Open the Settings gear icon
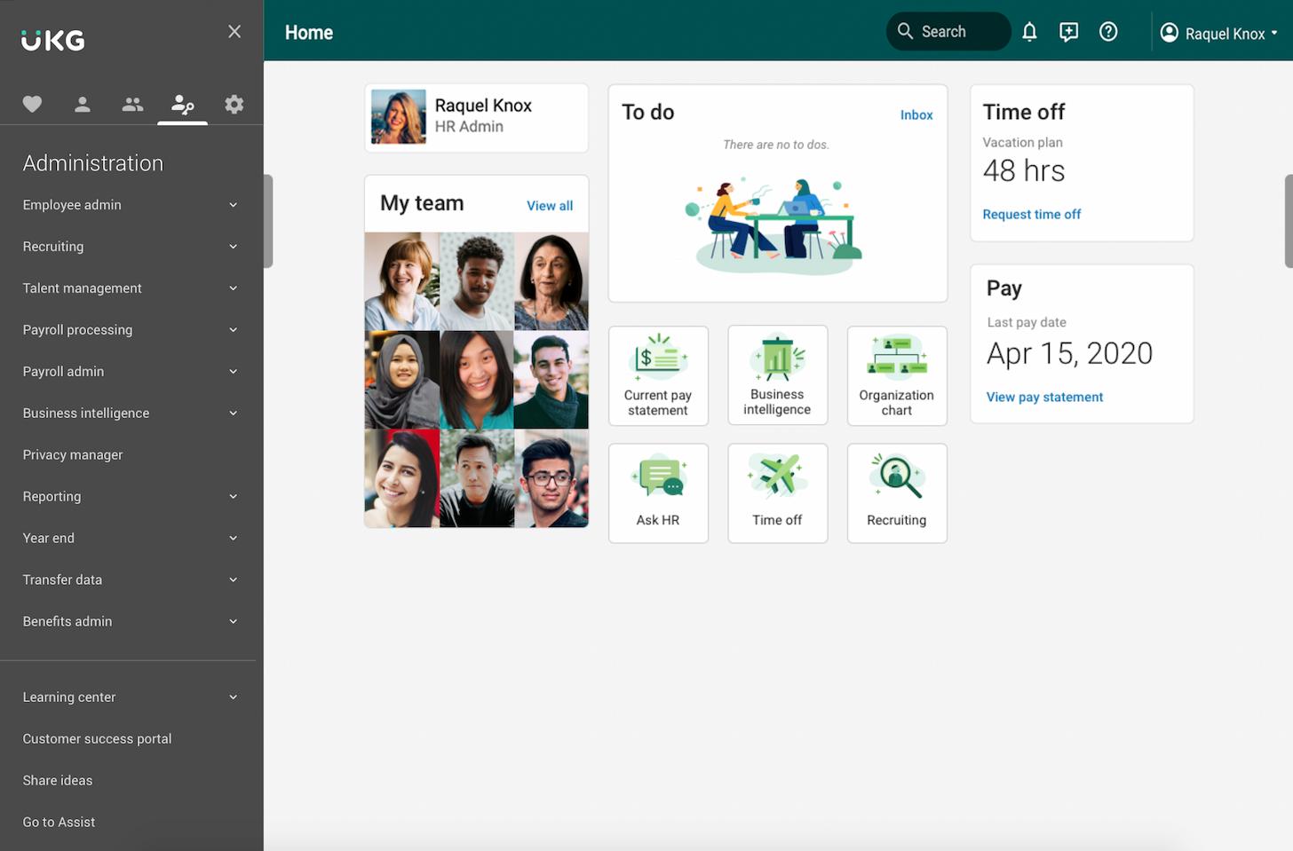Image resolution: width=1293 pixels, height=851 pixels. click(x=234, y=104)
